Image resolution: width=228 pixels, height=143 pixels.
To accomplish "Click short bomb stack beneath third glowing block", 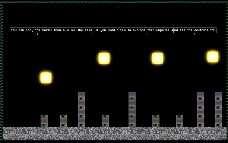I will tap(156, 121).
